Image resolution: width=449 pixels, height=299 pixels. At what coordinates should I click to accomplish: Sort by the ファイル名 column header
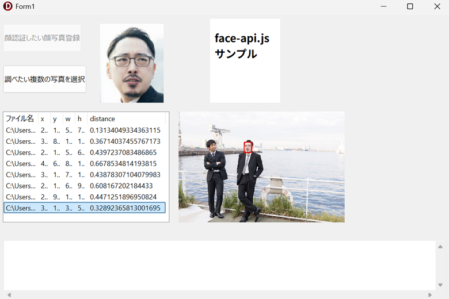(x=21, y=119)
